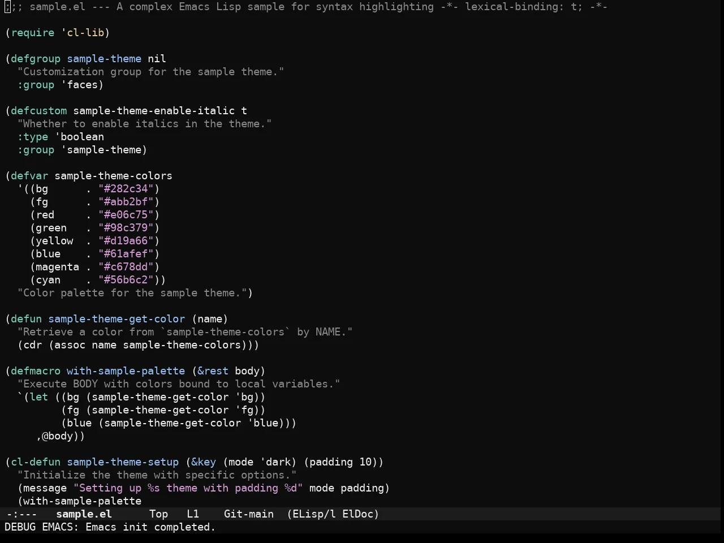Click the defcustom keyword
Image resolution: width=724 pixels, height=543 pixels.
pyautogui.click(x=39, y=111)
